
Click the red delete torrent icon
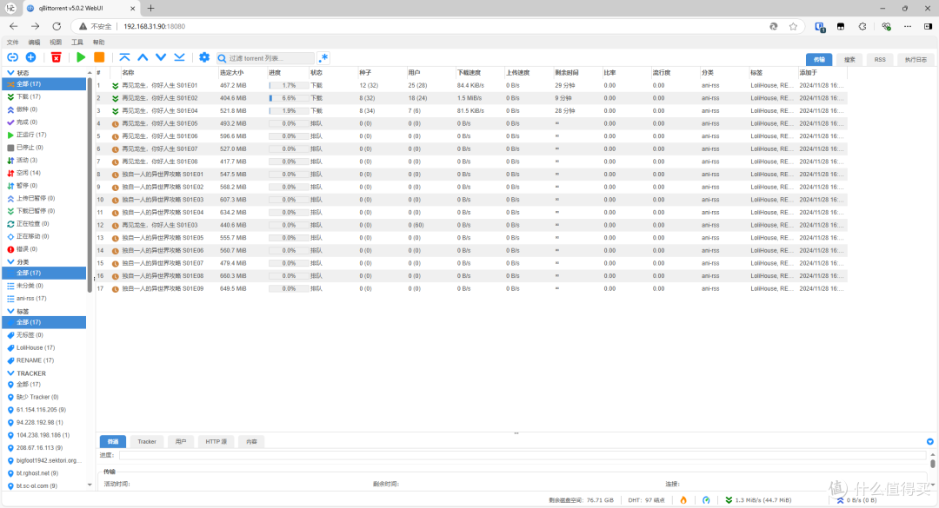pos(56,57)
